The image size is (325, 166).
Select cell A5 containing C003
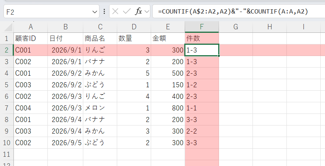31,85
